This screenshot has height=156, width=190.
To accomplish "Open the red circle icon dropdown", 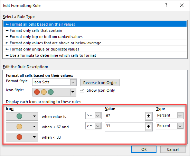I will (22, 137).
